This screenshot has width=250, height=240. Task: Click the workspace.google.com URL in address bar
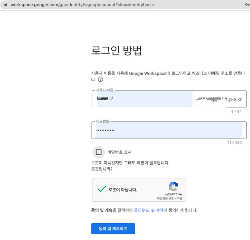coord(82,5)
